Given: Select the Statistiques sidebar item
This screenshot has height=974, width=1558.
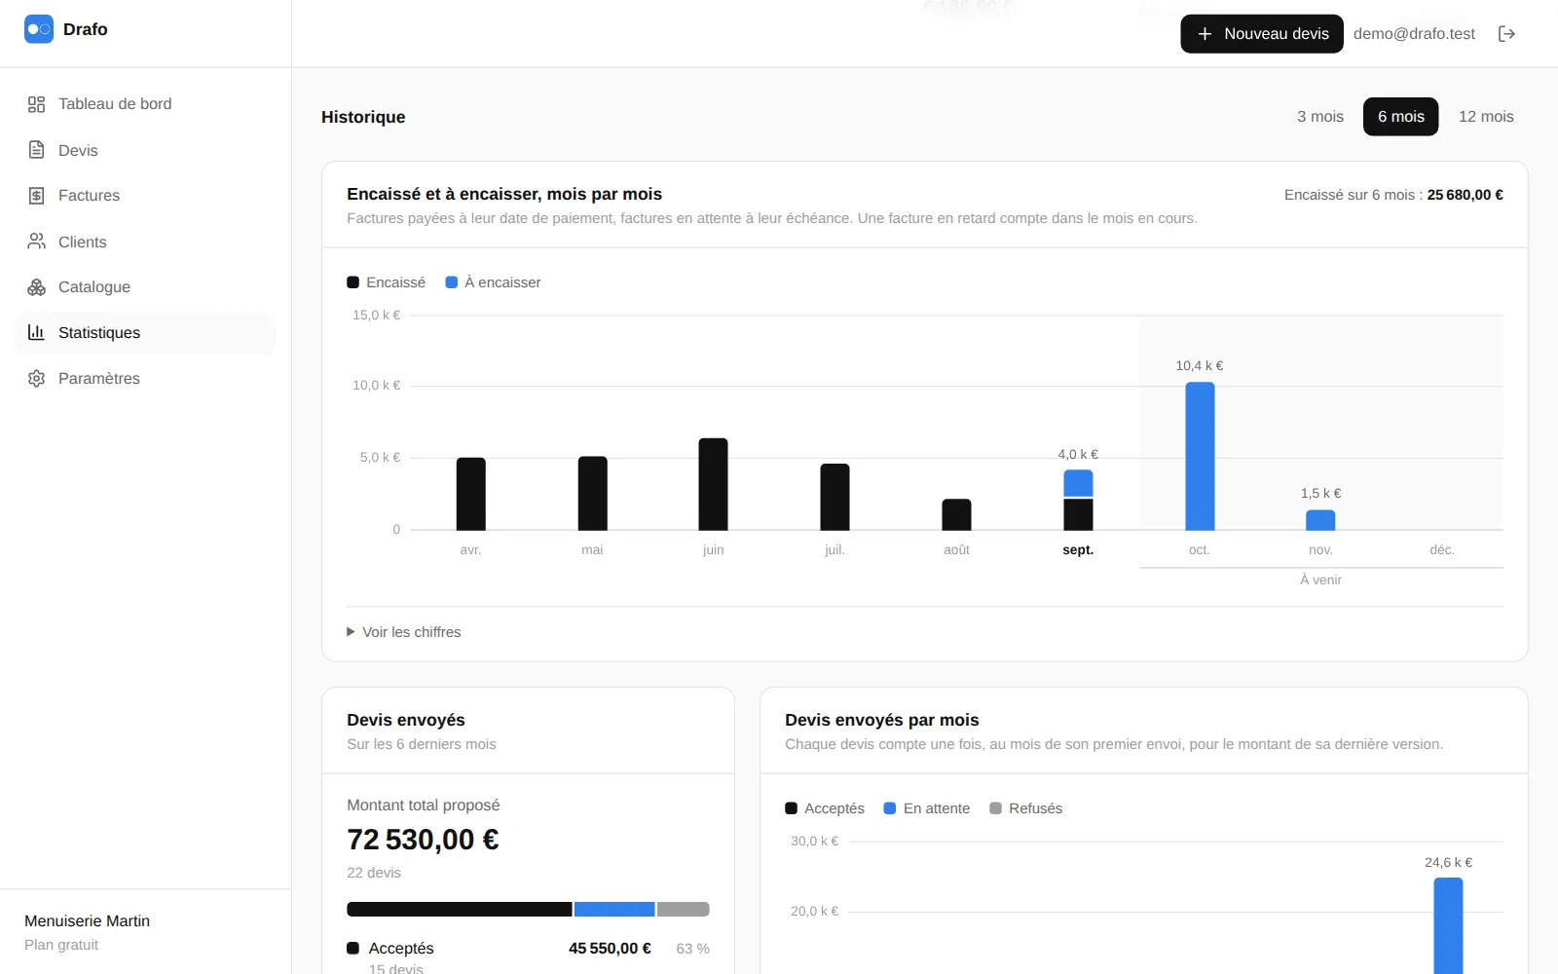Looking at the screenshot, I should [x=146, y=332].
